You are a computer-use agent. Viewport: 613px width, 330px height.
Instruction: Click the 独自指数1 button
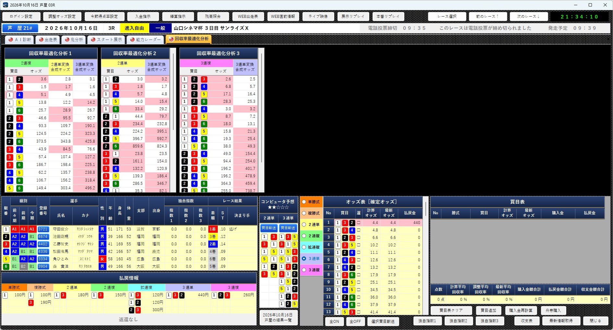click(427, 321)
